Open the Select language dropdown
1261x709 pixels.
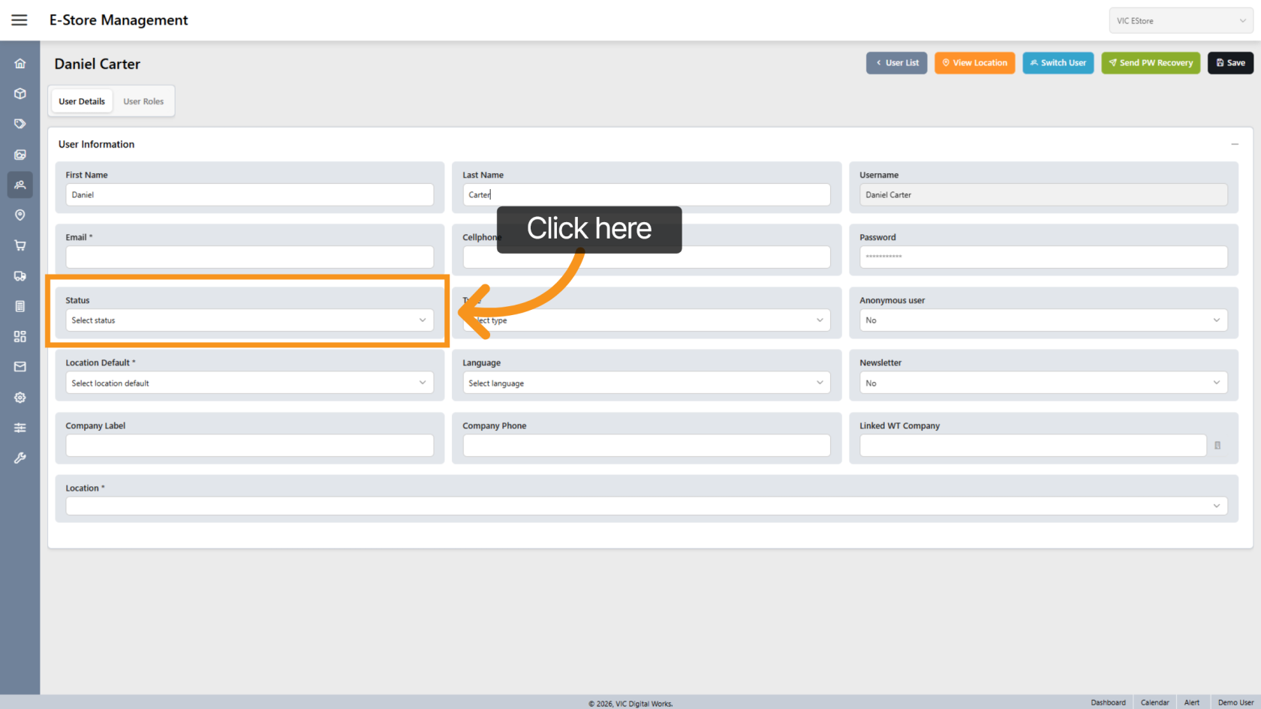(x=646, y=383)
